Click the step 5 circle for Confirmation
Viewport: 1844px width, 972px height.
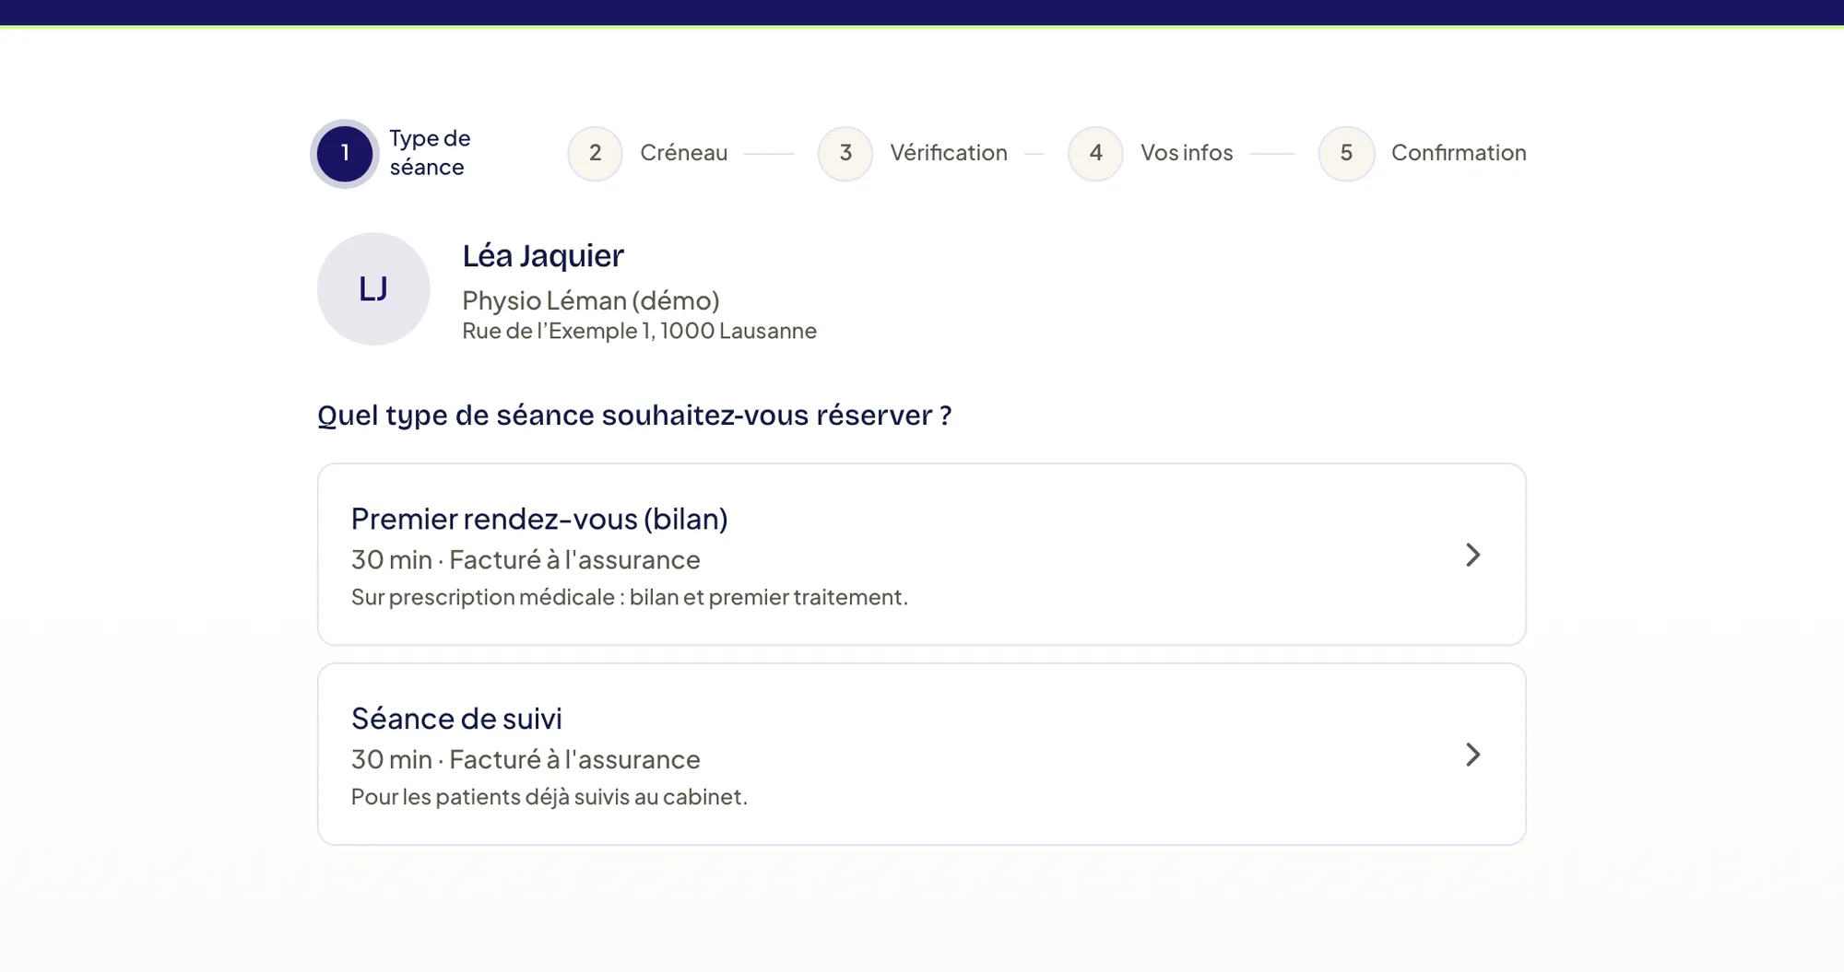(x=1346, y=153)
